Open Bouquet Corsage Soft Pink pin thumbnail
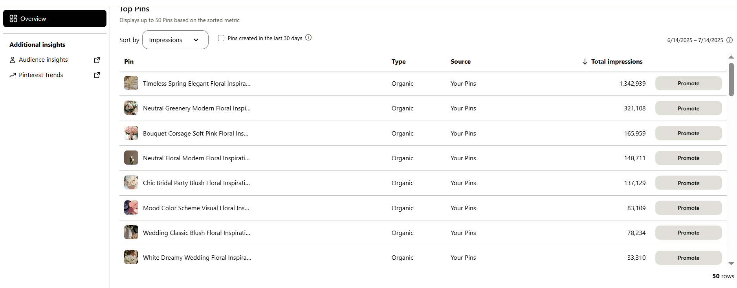737x288 pixels. coord(131,133)
